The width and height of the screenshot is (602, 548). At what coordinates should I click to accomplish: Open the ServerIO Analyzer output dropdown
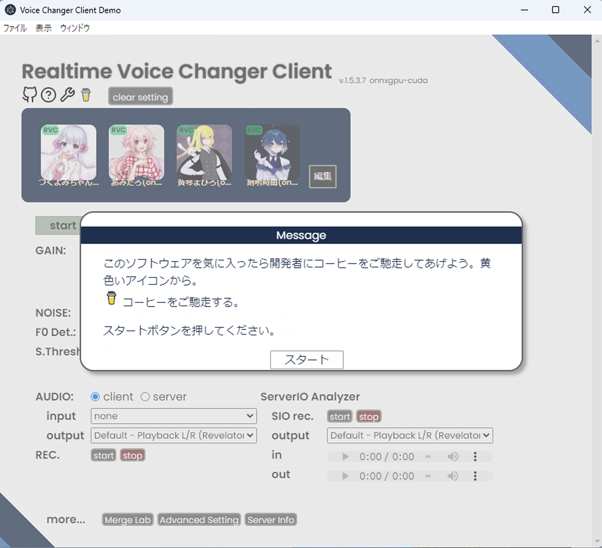tap(409, 435)
